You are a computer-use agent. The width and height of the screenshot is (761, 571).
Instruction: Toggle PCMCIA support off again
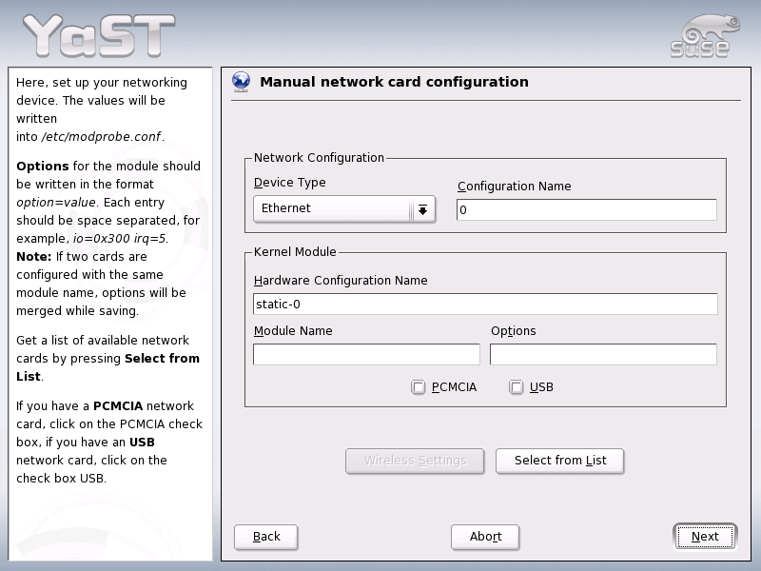point(417,387)
